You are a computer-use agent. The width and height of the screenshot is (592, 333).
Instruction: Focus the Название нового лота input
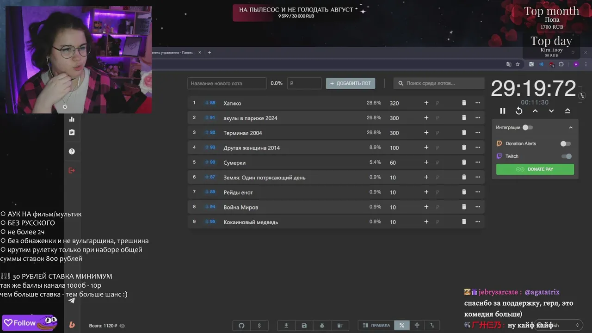tap(227, 83)
